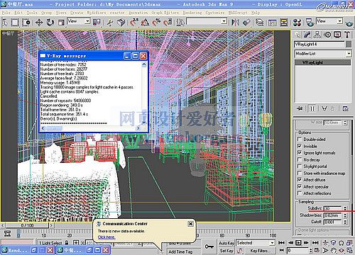This screenshot has width=355, height=255.
Task: Uncheck Affect diffuse
Action: [300, 180]
